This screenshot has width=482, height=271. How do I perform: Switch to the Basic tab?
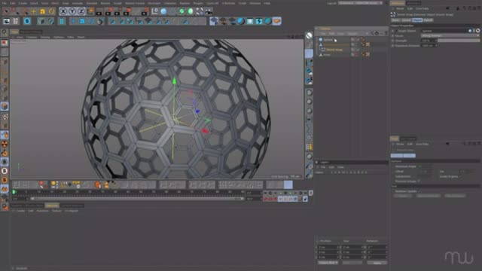[395, 20]
